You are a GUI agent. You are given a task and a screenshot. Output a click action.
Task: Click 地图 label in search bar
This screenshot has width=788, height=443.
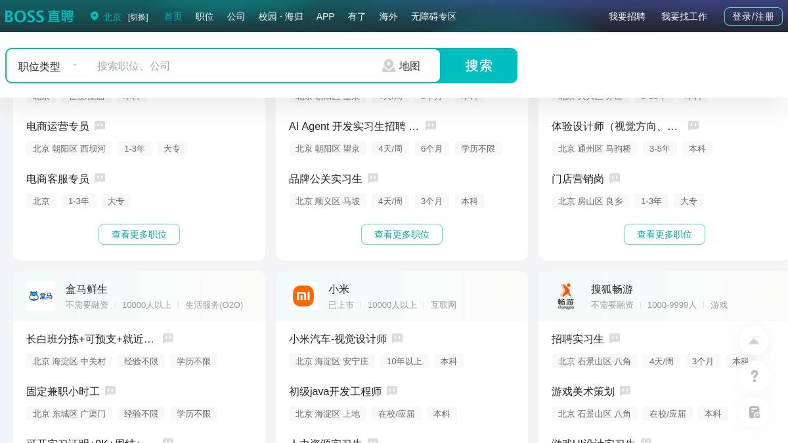410,66
